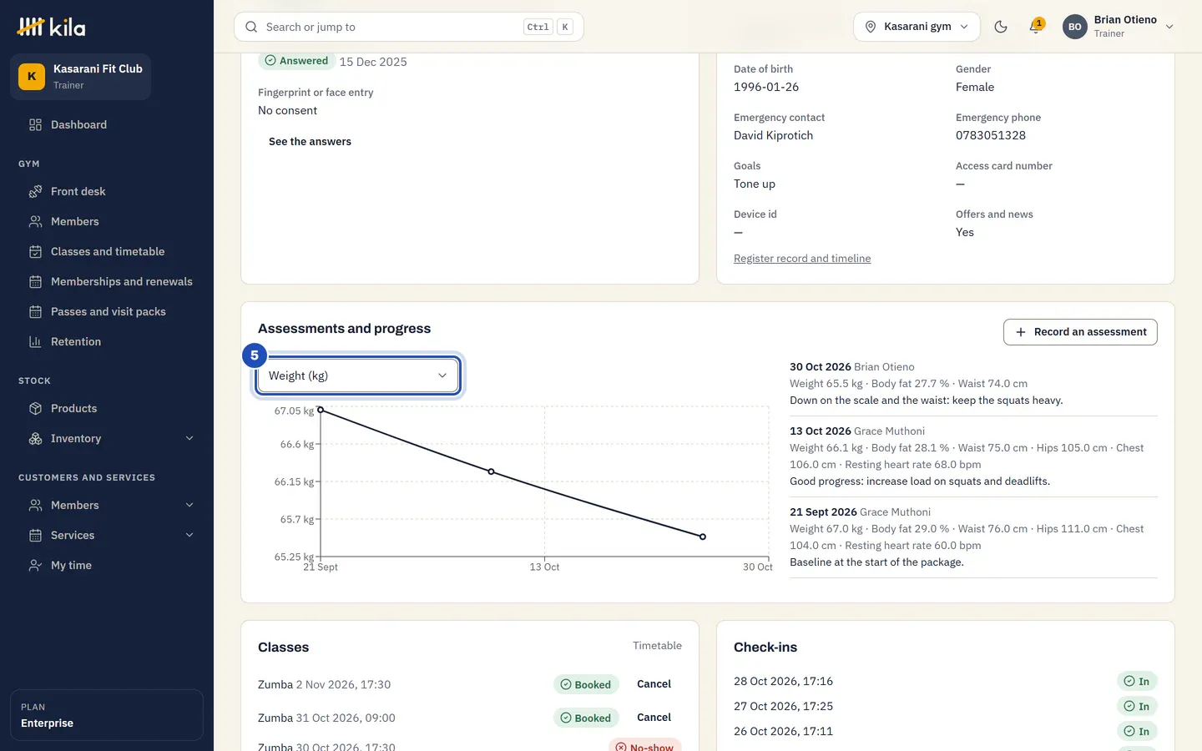
Task: Click the Products box icon
Action: (35, 409)
